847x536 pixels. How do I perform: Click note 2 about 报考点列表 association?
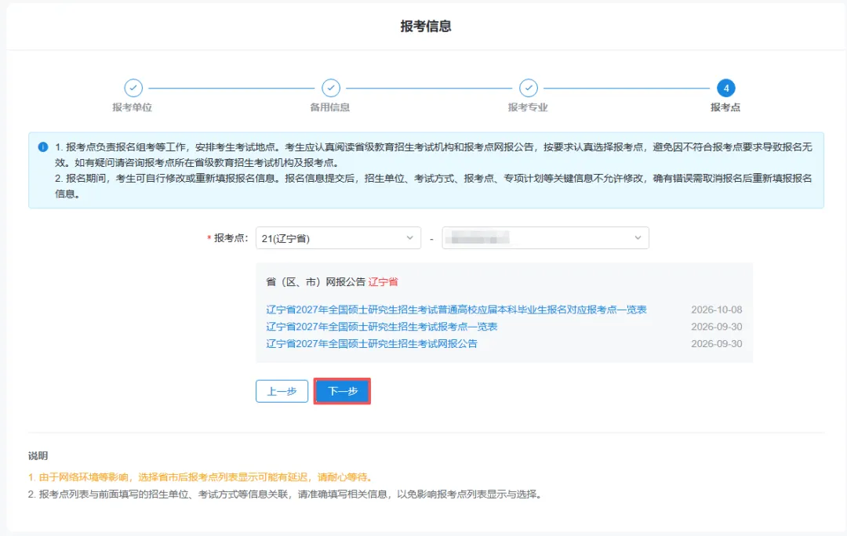(285, 494)
